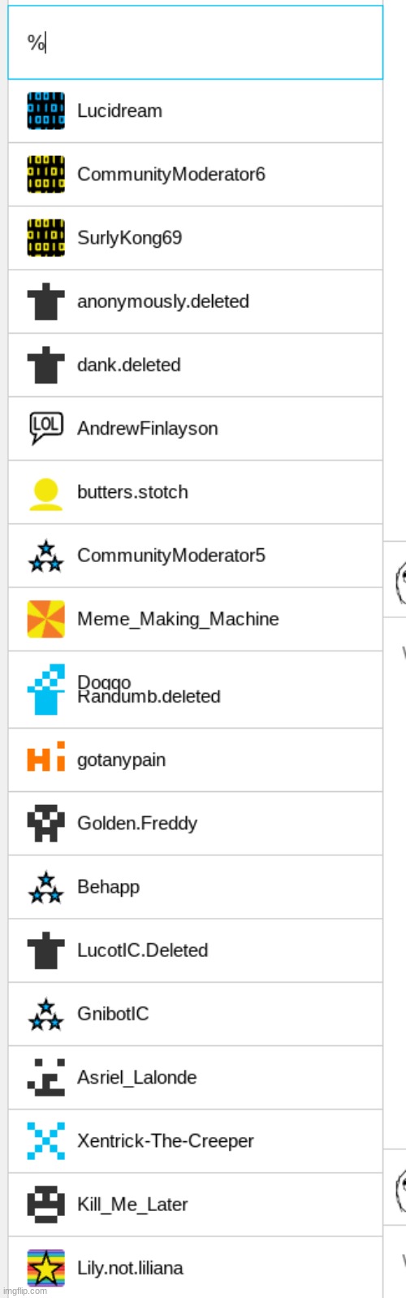Viewport: 406px width, 1298px height.
Task: Click dank.deleted's black shirt icon
Action: 45,365
